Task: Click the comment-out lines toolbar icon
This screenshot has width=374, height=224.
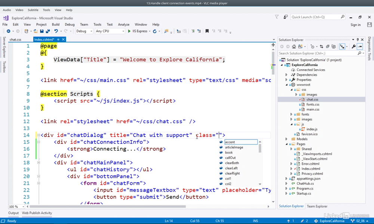Action: [x=193, y=31]
